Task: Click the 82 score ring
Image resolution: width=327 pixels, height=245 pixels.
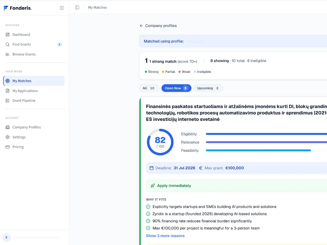Action: (x=160, y=142)
